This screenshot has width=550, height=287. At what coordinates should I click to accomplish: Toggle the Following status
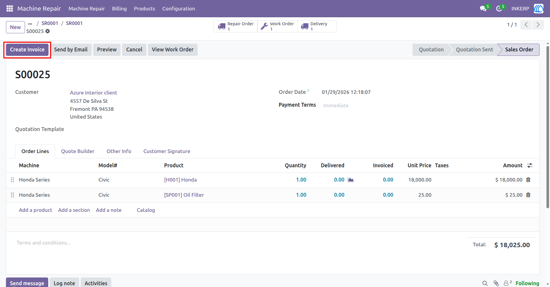tap(527, 283)
